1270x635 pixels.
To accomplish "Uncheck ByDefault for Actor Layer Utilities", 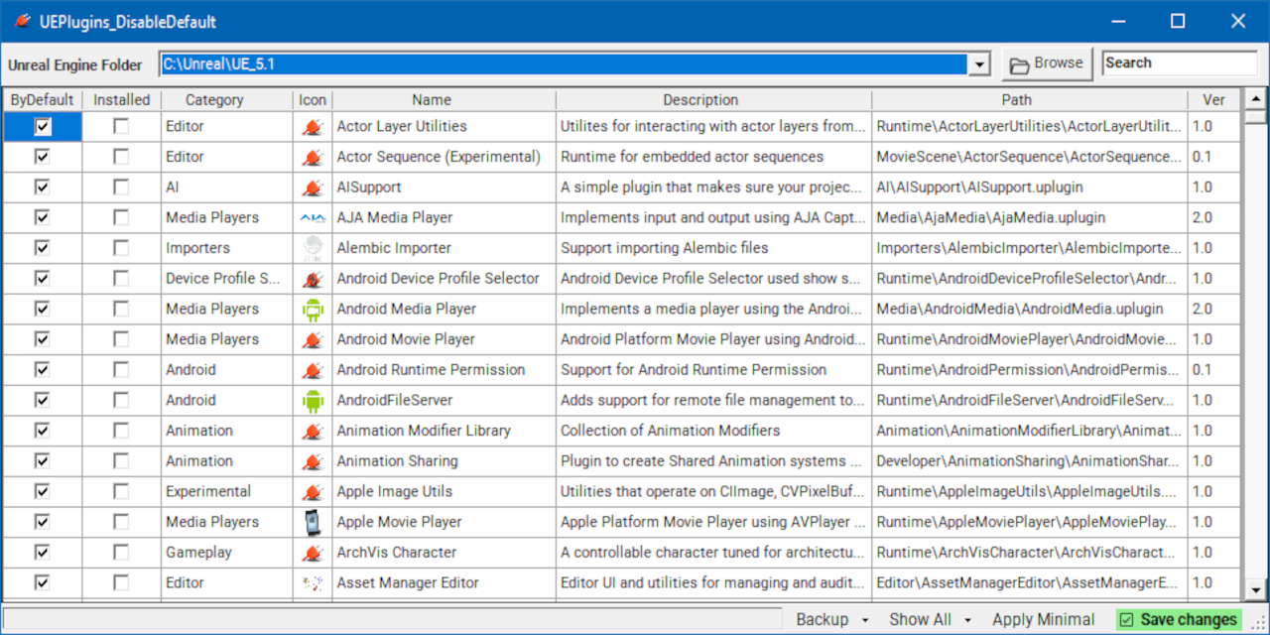I will tap(43, 126).
